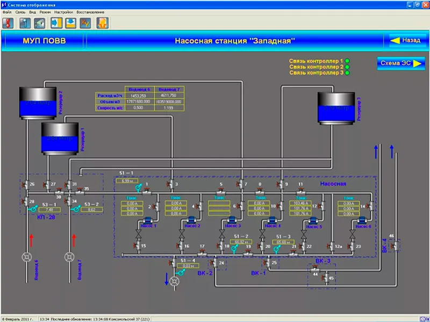Image resolution: width=430 pixels, height=322 pixels.
Task: Click the 53-1 pressure value field
Action: [49, 210]
